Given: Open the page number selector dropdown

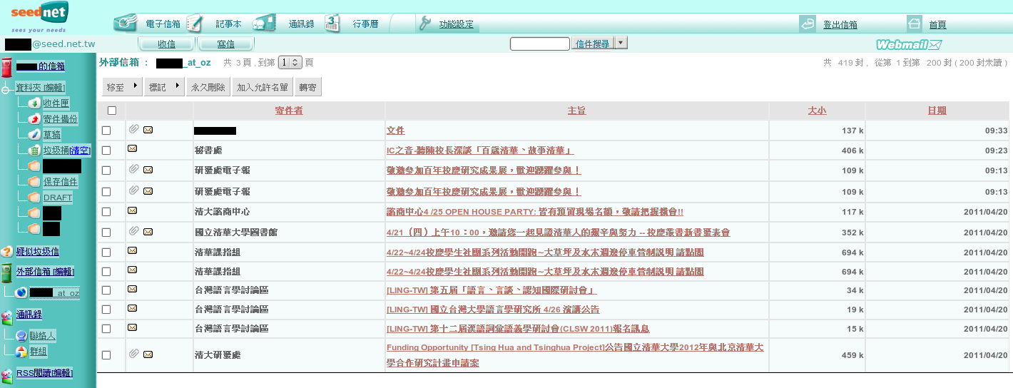Looking at the screenshot, I should 290,63.
